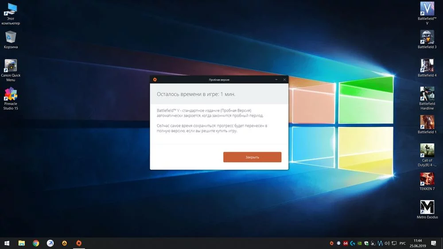Select the Корзина recycle bin icon
The width and height of the screenshot is (443, 249).
coord(11,40)
